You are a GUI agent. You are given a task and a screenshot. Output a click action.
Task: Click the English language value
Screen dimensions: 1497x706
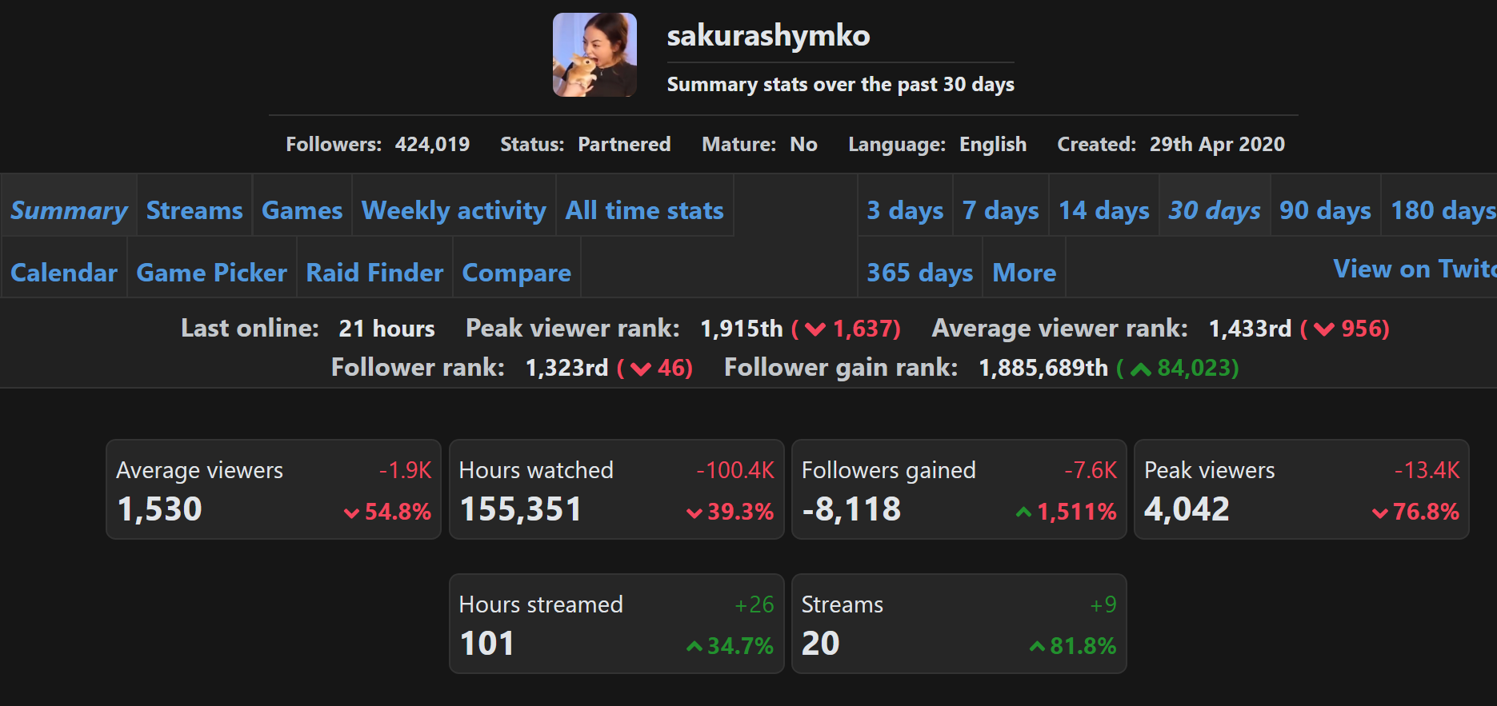click(x=993, y=144)
